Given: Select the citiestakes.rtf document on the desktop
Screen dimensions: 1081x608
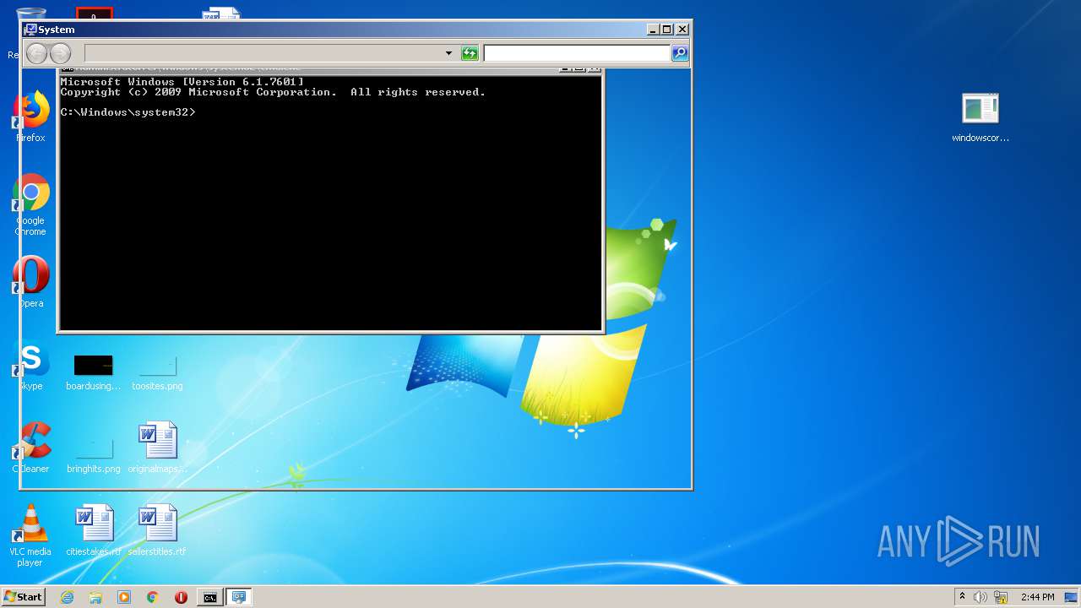Looking at the screenshot, I should pos(93,530).
